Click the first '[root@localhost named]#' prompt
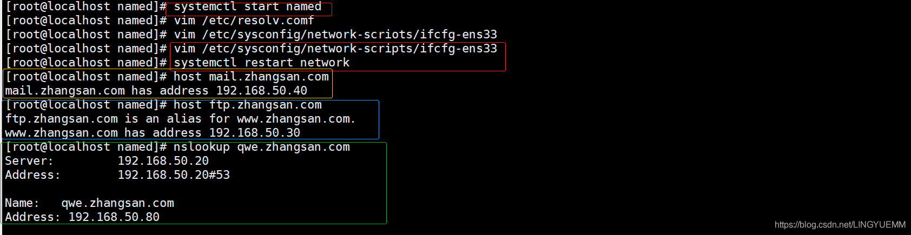 (x=86, y=7)
